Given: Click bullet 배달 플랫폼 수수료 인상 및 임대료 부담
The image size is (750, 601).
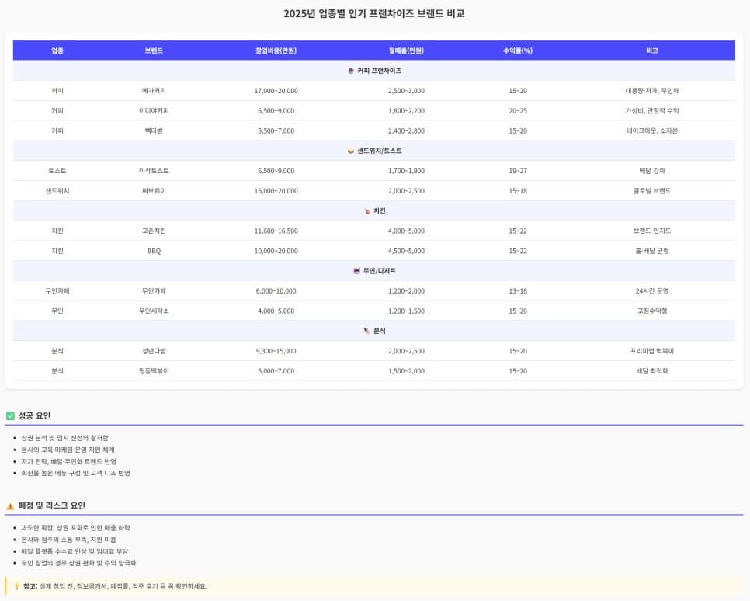Looking at the screenshot, I should pos(75,552).
